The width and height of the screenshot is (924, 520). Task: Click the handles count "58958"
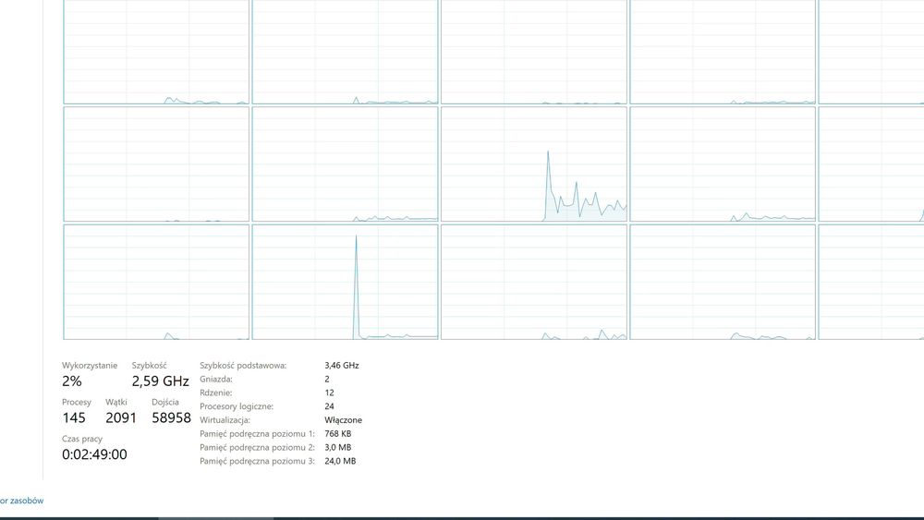[x=172, y=417]
